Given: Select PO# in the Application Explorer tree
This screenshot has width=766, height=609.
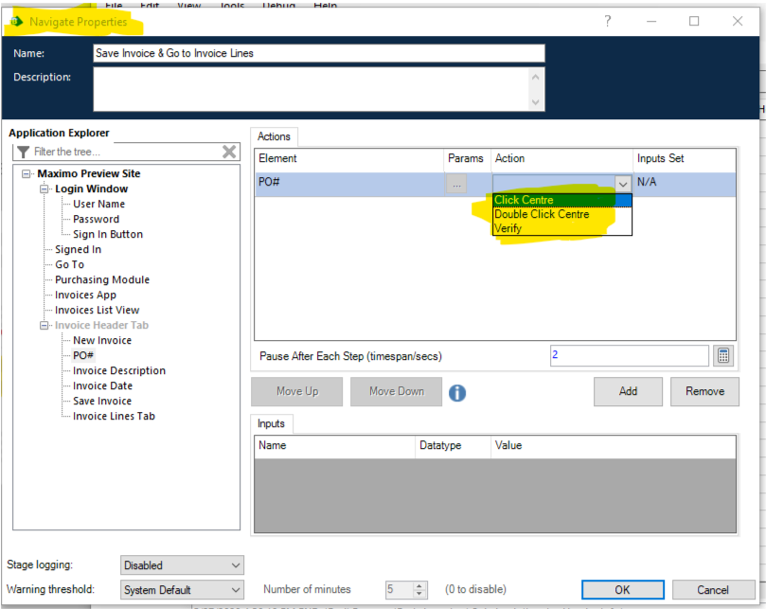Looking at the screenshot, I should click(83, 355).
